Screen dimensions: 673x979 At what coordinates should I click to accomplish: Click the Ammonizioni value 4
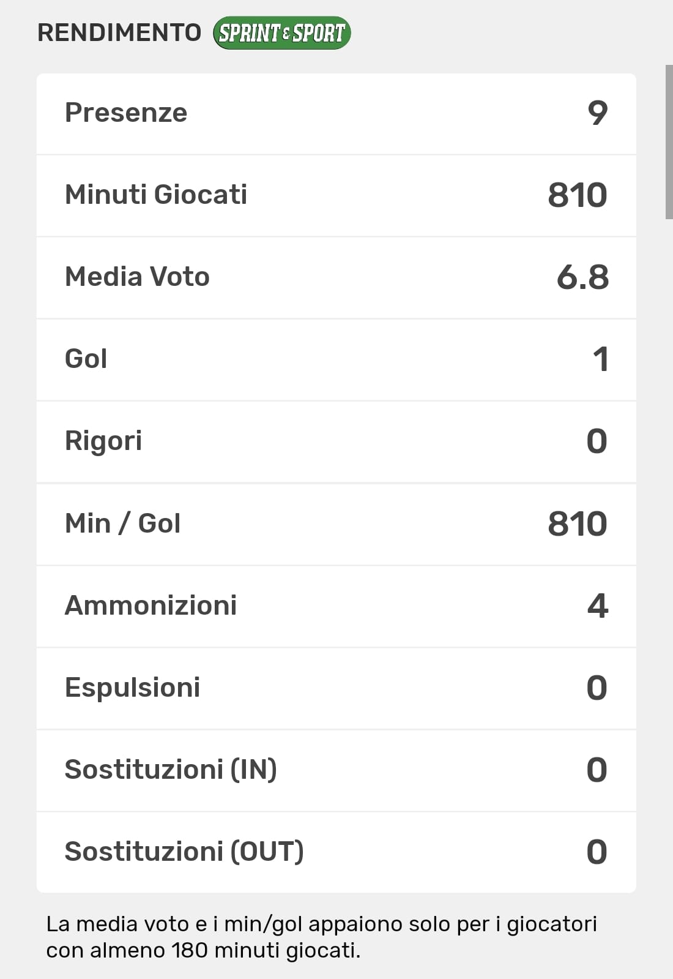[x=598, y=606]
